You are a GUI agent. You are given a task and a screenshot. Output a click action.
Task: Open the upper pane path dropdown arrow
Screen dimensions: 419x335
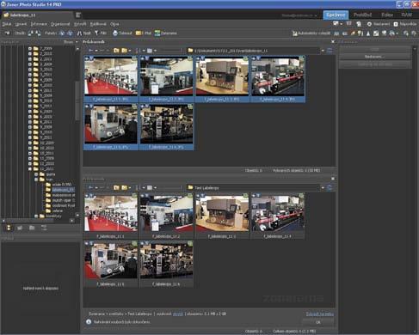[x=323, y=51]
